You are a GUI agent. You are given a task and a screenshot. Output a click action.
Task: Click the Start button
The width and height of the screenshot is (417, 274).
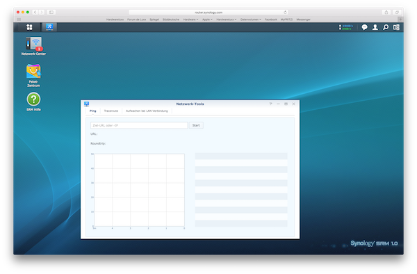196,125
